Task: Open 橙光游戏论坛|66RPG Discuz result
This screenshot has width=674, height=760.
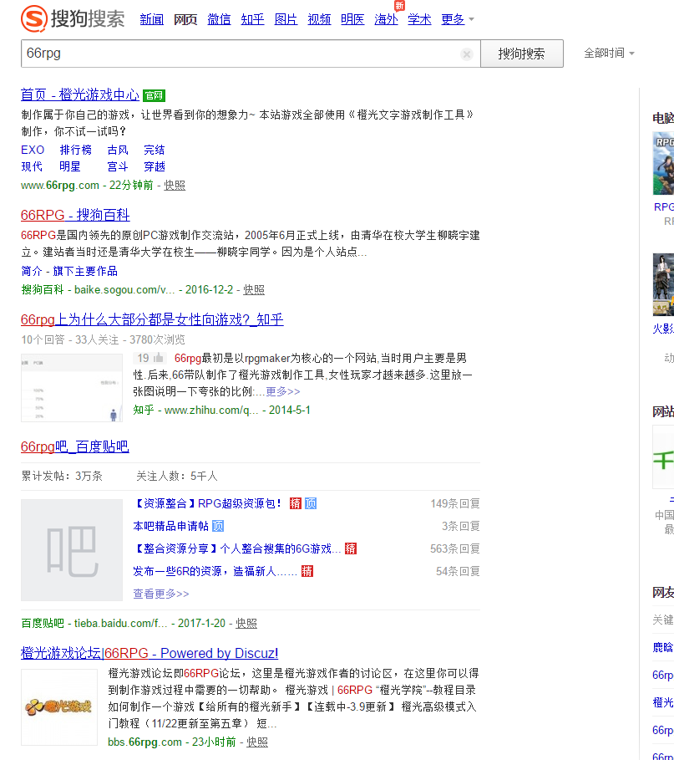Action: click(x=149, y=653)
